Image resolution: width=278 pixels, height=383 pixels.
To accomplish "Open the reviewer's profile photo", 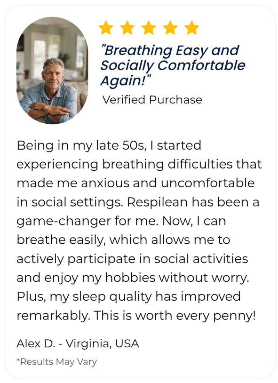I will [52, 71].
